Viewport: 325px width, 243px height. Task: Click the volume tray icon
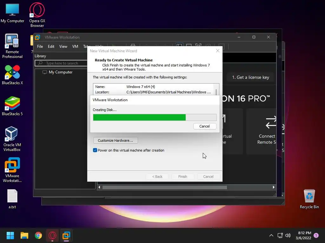click(x=288, y=235)
